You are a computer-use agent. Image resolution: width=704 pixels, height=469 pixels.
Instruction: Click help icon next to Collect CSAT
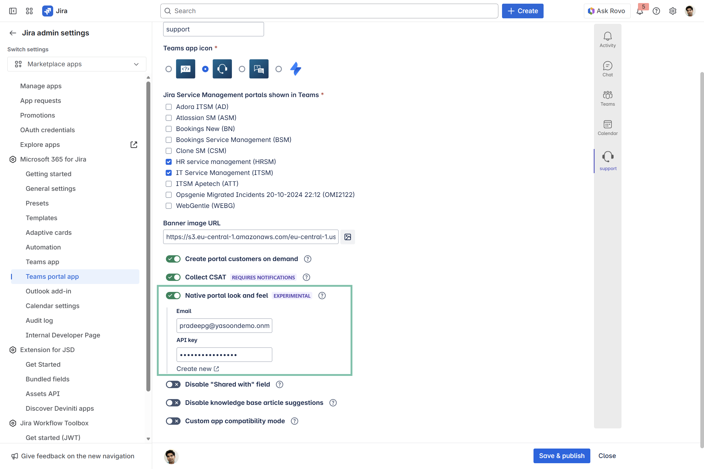point(306,277)
